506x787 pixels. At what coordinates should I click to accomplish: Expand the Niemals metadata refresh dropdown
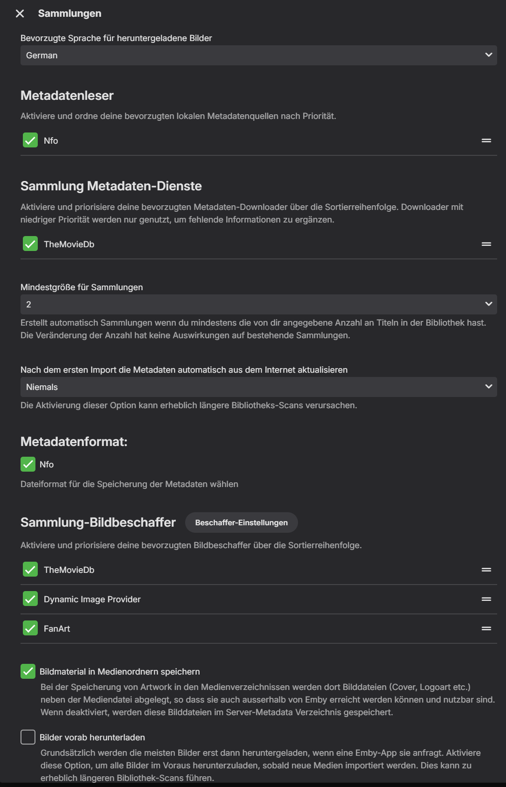[x=258, y=387]
